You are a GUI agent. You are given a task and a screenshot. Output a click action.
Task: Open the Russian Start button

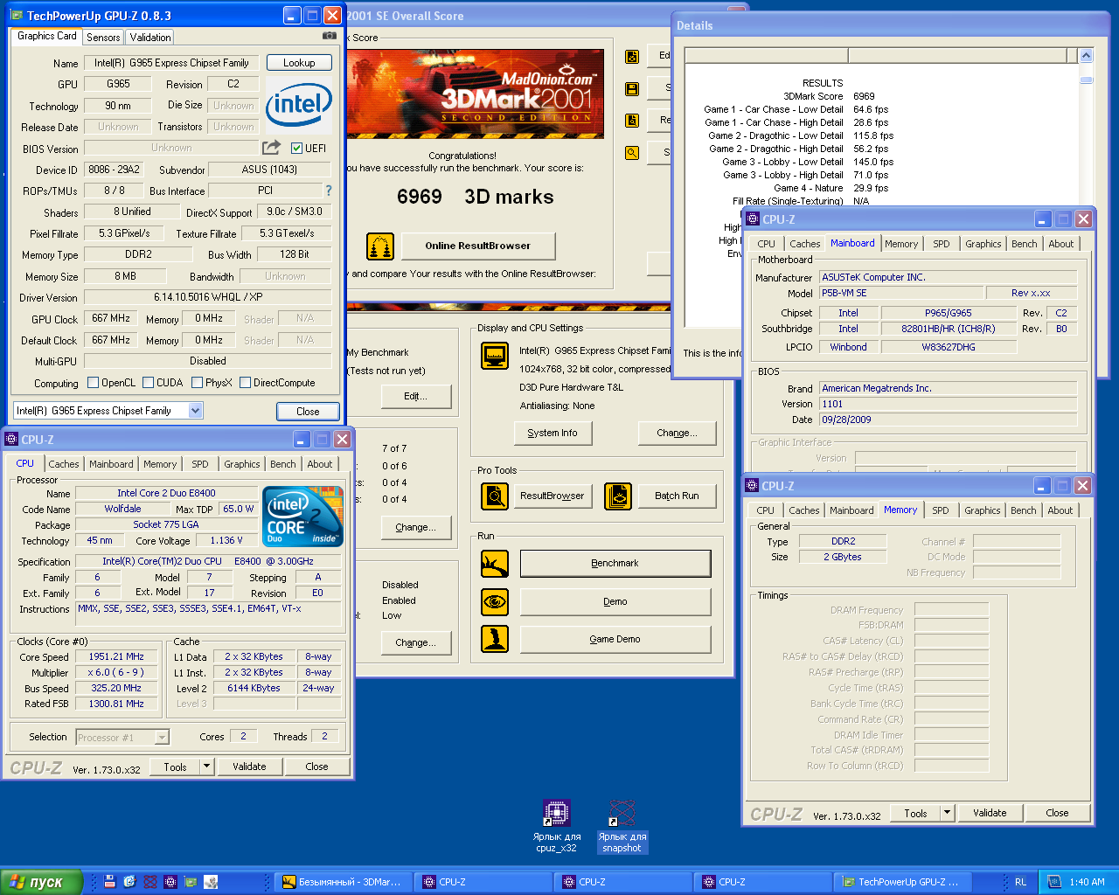(x=42, y=882)
